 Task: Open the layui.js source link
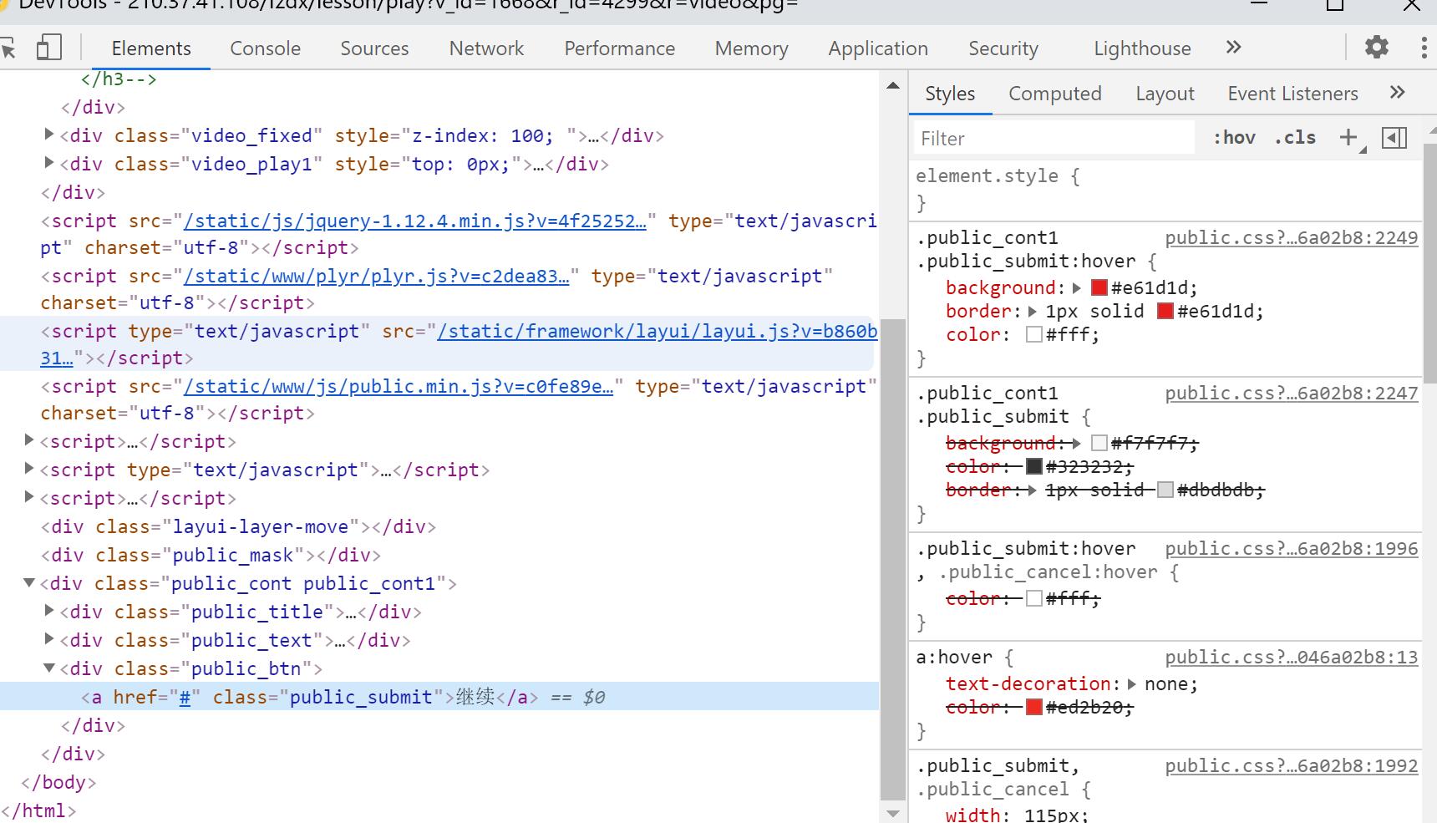(x=657, y=331)
